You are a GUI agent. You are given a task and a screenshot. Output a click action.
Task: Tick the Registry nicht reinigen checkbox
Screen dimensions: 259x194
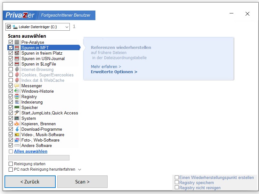pyautogui.click(x=177, y=187)
